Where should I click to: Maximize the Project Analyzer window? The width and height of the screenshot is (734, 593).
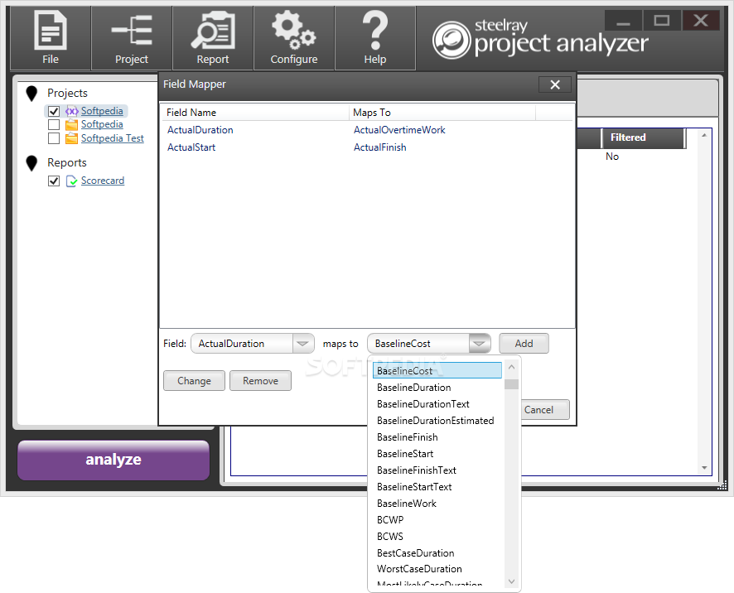point(661,21)
